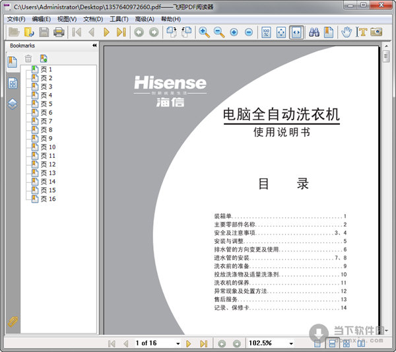This screenshot has width=396, height=352.
Task: Switch to layers sidebar tab
Action: 13,104
